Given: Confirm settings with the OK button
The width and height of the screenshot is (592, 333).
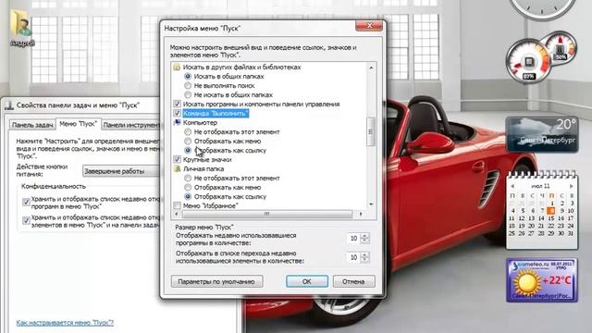Looking at the screenshot, I should (x=306, y=281).
